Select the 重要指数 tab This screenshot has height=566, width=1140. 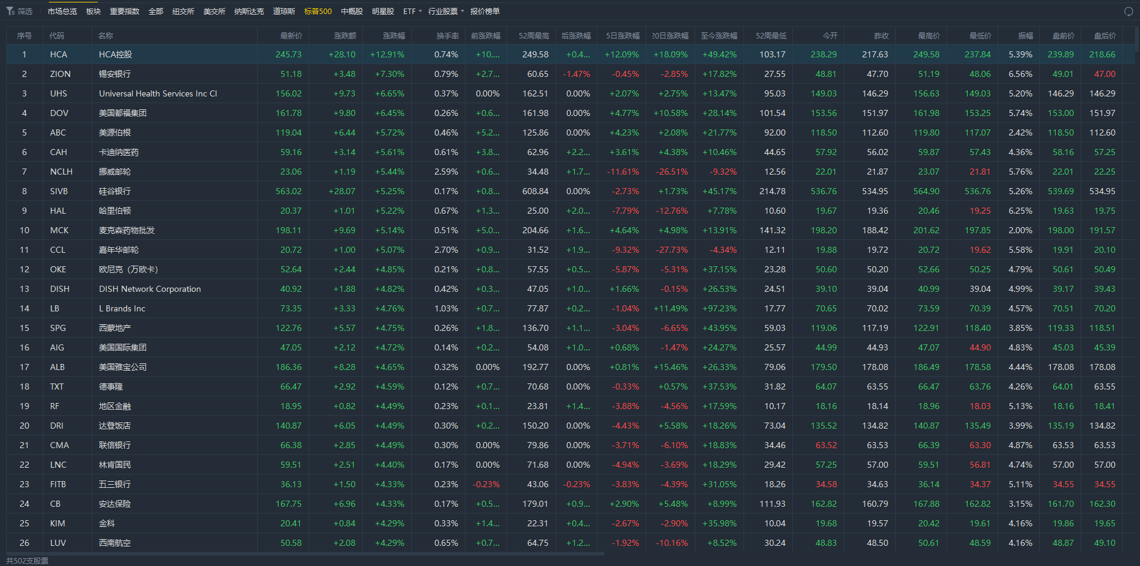click(125, 11)
